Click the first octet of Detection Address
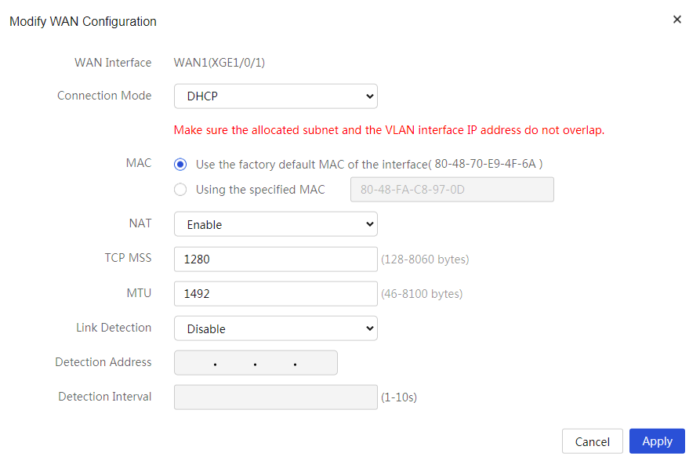Image resolution: width=700 pixels, height=468 pixels. (x=195, y=363)
